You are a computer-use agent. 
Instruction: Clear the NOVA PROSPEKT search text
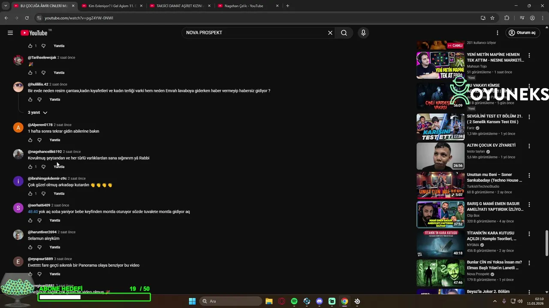point(330,33)
